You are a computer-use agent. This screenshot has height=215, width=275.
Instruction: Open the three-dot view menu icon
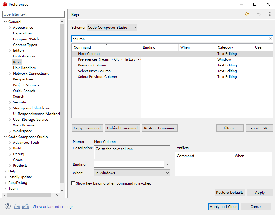tap(270, 14)
